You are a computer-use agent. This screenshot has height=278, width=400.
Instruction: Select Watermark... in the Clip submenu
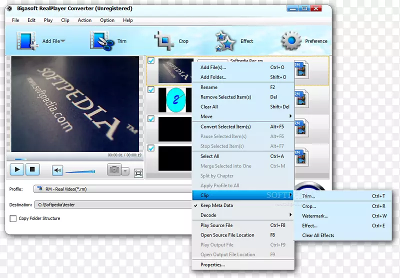pyautogui.click(x=315, y=216)
